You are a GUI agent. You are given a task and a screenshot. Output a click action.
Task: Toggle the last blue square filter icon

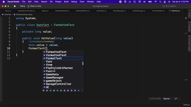click(75, 90)
